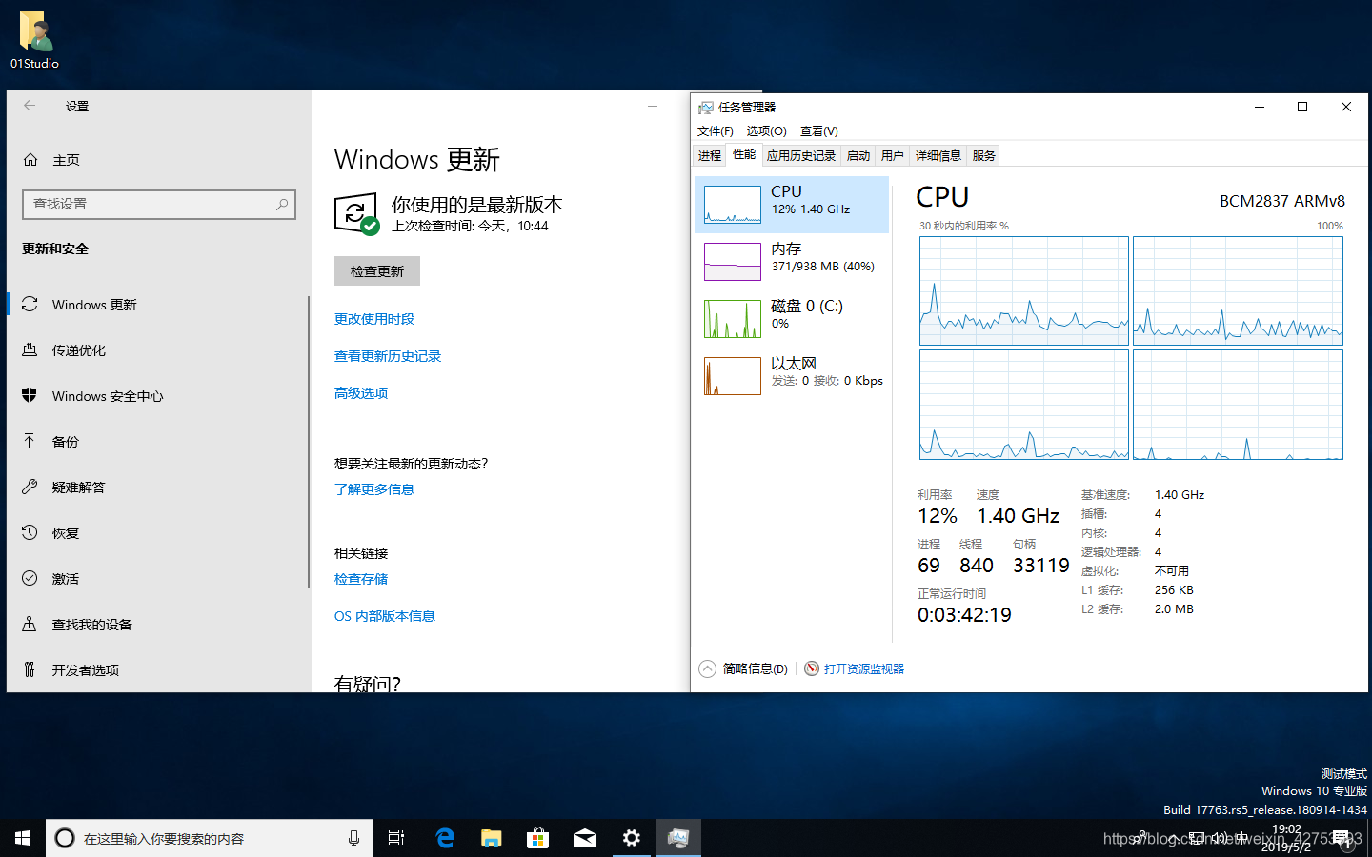The width and height of the screenshot is (1372, 857).
Task: Switch to the 进程 tab
Action: coord(710,156)
